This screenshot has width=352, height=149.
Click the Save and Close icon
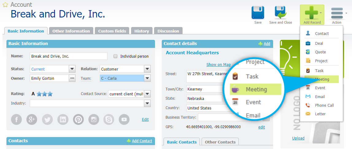[280, 12]
